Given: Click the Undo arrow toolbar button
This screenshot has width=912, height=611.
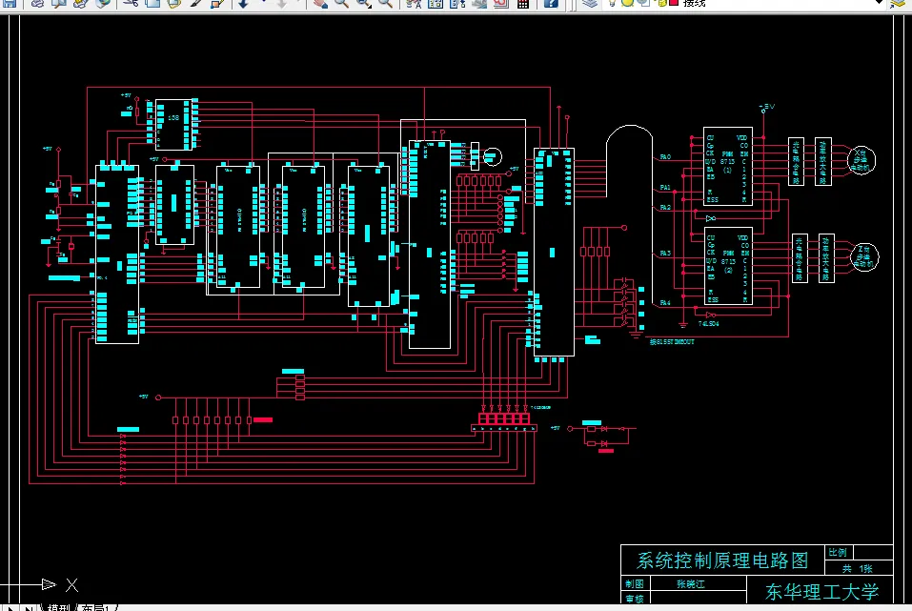Looking at the screenshot, I should pos(243,4).
